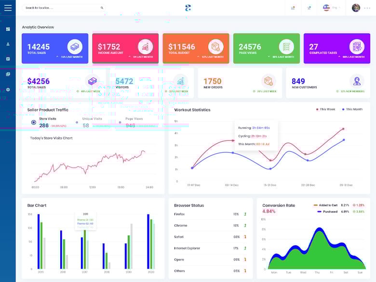Image resolution: width=376 pixels, height=282 pixels.
Task: Select the Store Visits radio button
Action: pos(34,122)
